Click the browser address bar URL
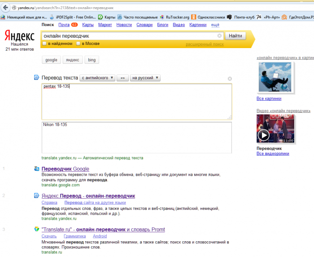Image resolution: width=314 pixels, height=257 pixels. click(65, 8)
